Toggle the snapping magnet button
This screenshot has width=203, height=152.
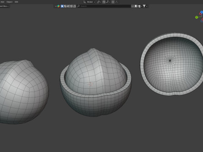(104, 2)
